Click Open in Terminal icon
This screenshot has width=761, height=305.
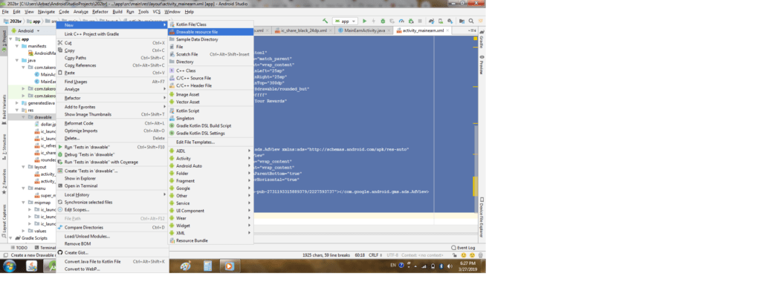(60, 186)
